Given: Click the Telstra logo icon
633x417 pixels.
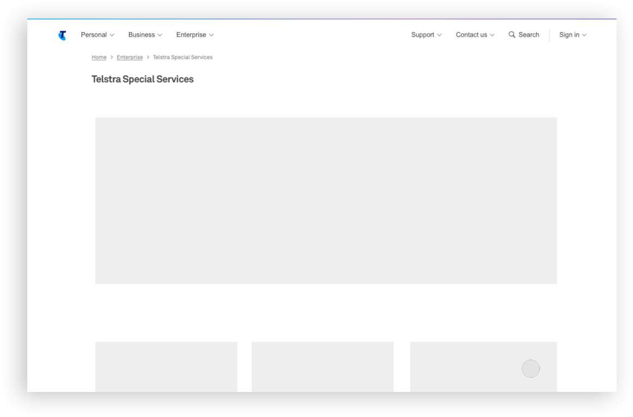Looking at the screenshot, I should click(62, 35).
